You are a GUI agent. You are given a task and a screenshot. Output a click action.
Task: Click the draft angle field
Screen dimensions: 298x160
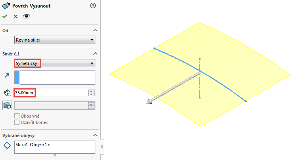[x=51, y=106]
